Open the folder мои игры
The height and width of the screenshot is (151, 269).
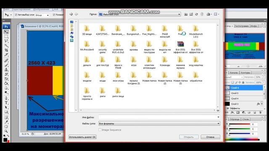118,77
